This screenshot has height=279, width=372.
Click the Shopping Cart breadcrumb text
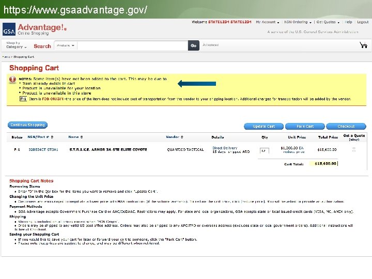point(24,57)
